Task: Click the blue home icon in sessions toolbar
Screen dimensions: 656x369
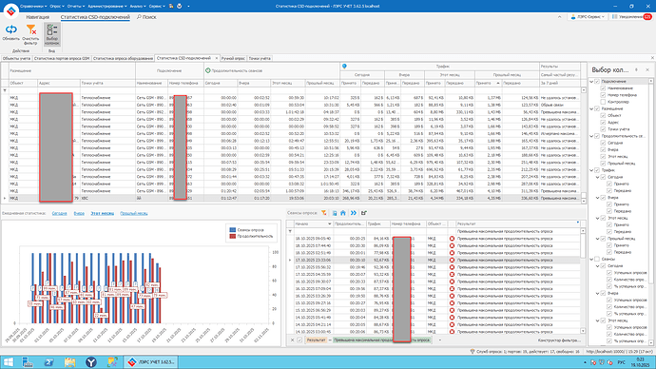Action: 343,213
